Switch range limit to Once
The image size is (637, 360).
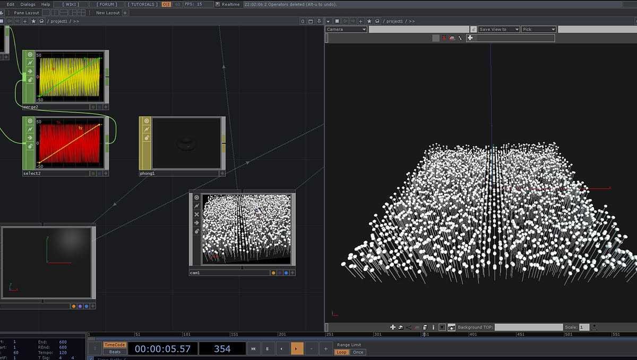(x=358, y=352)
